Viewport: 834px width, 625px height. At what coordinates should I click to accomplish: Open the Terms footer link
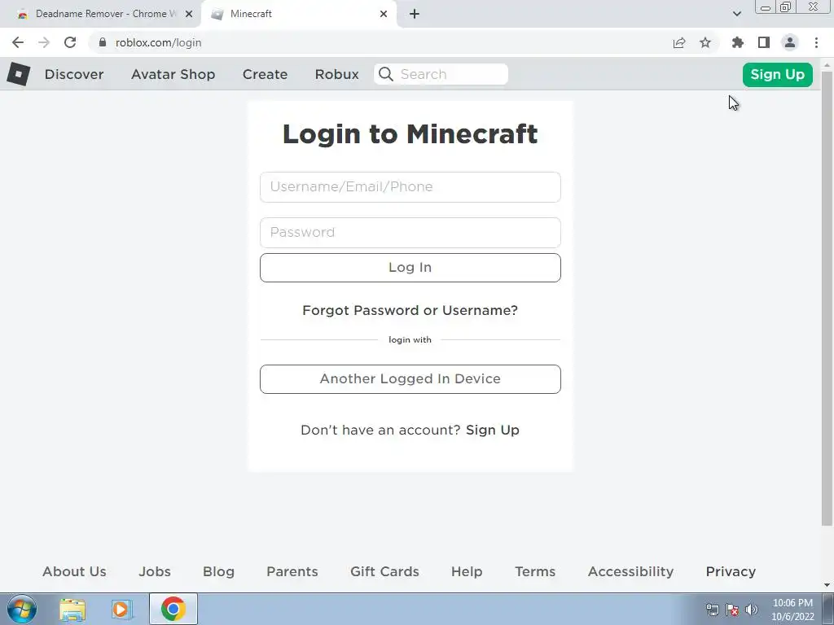point(535,571)
